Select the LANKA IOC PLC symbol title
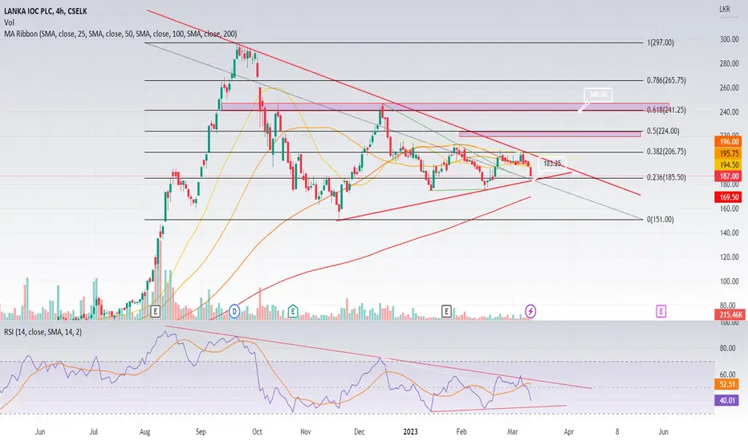 click(x=45, y=11)
